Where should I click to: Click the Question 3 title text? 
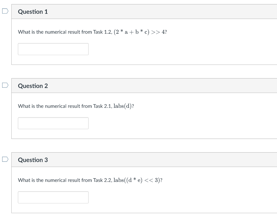33,160
